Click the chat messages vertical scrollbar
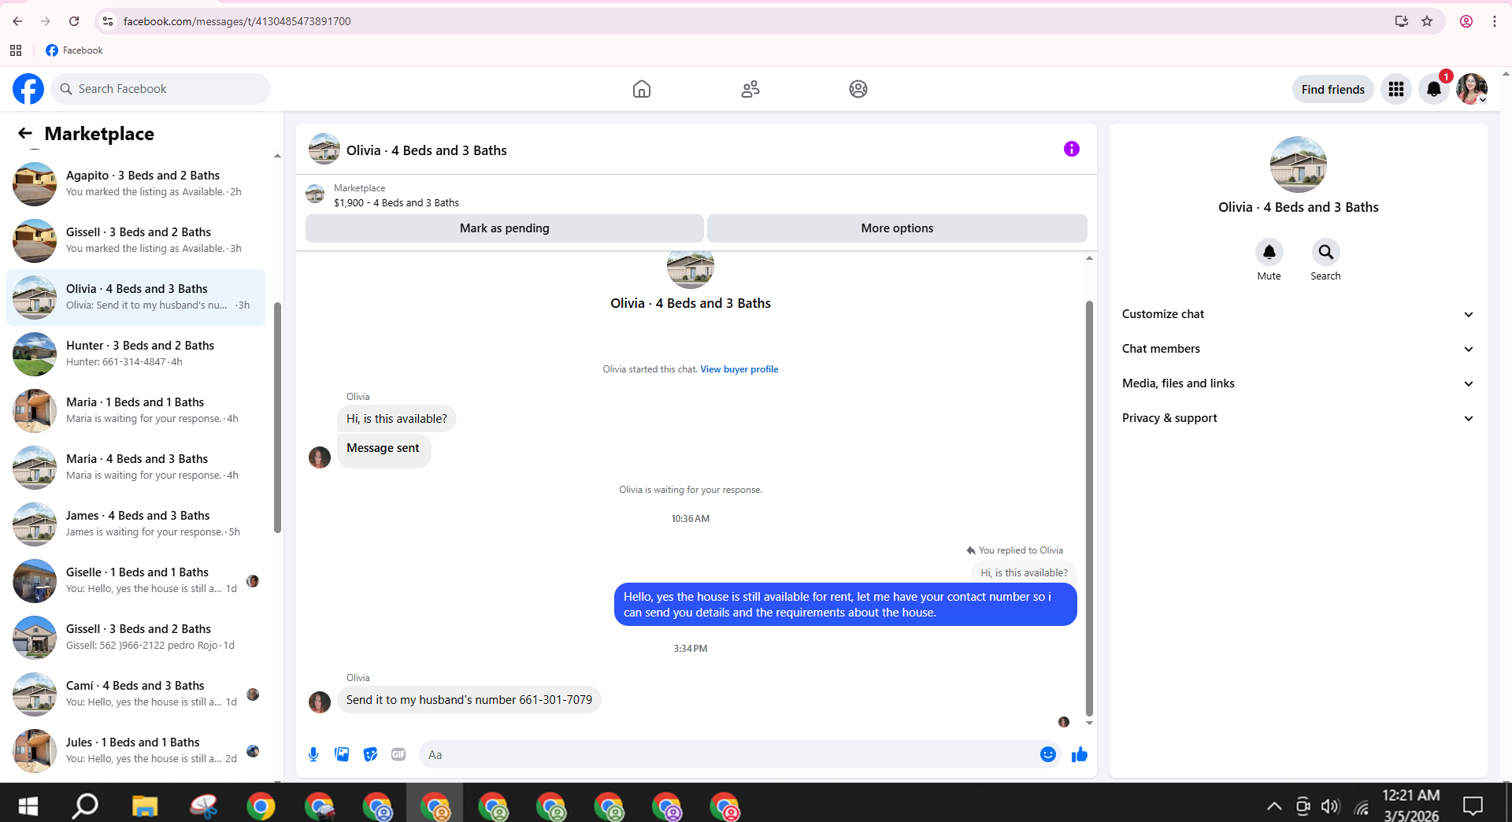Image resolution: width=1512 pixels, height=822 pixels. coord(1089,508)
